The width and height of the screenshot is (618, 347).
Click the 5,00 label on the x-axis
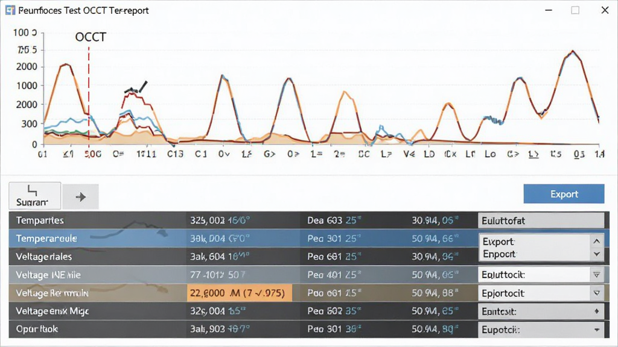(x=93, y=154)
